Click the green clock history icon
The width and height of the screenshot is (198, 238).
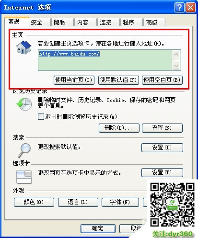click(x=24, y=104)
